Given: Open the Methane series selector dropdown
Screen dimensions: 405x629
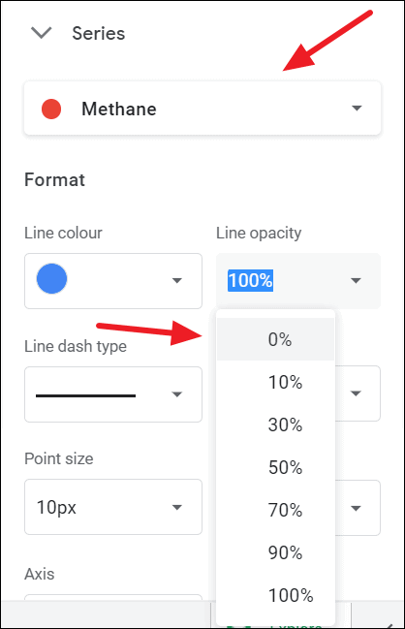Looking at the screenshot, I should (202, 109).
